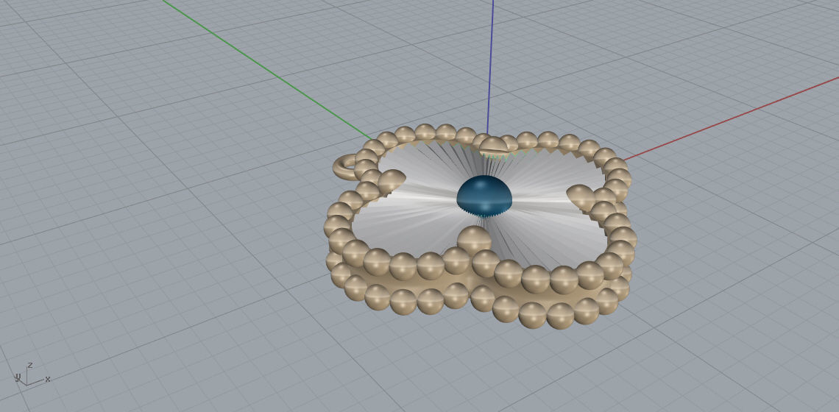Select the blue dome gem at pendant center

tap(484, 195)
